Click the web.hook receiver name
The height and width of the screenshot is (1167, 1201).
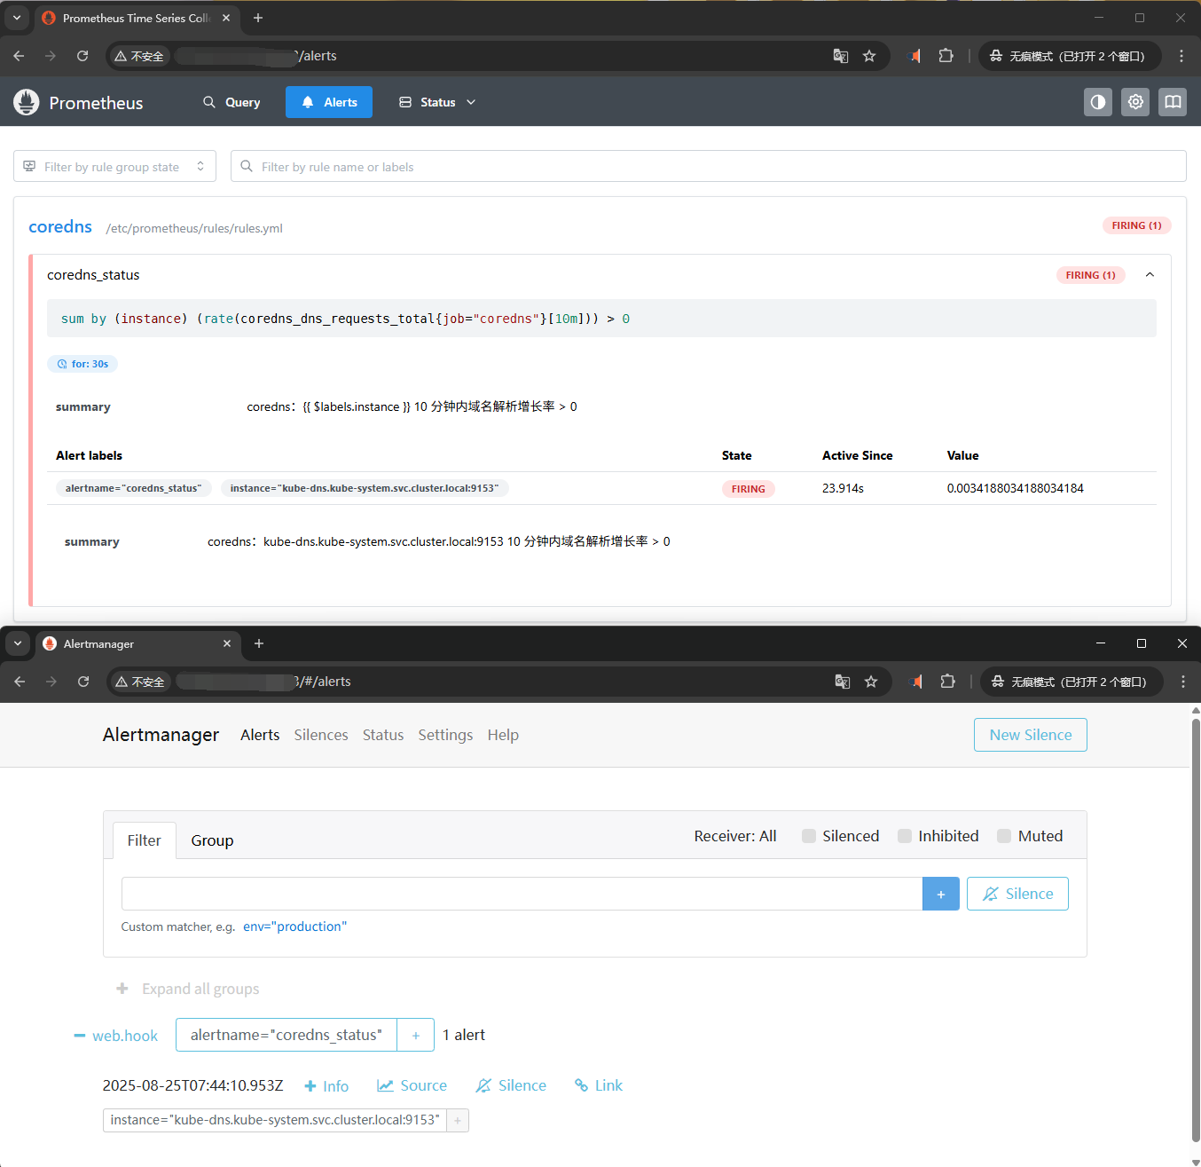(125, 1036)
